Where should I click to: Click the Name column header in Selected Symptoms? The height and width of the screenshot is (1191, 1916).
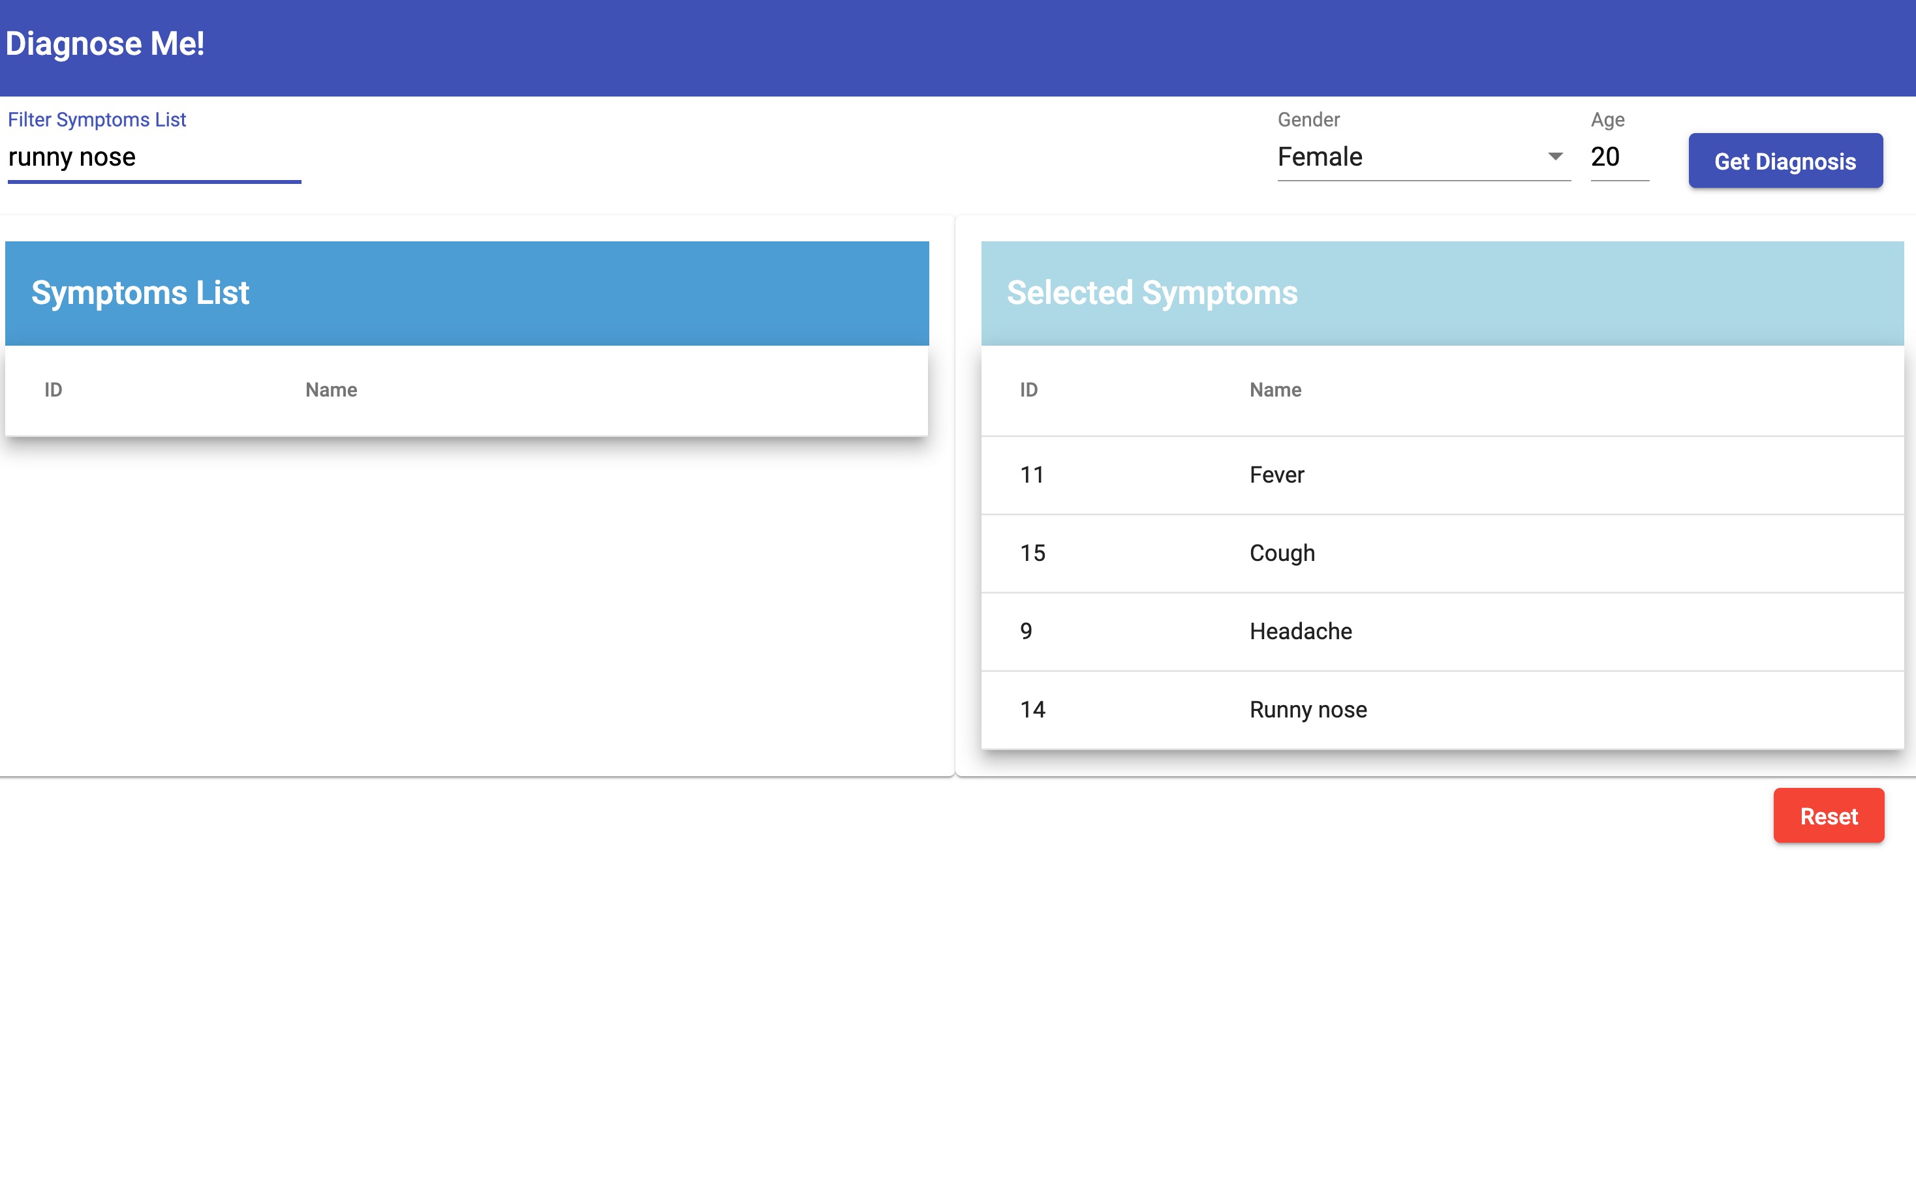coord(1275,390)
